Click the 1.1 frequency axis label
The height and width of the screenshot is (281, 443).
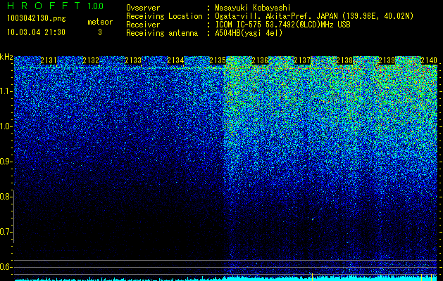[5, 91]
